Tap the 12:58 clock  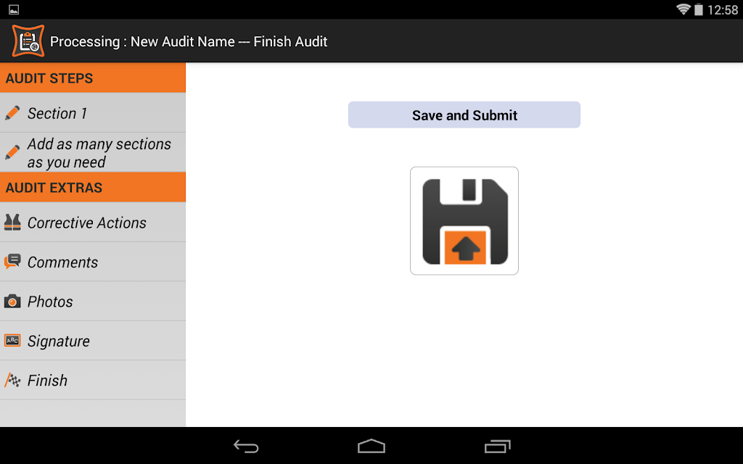point(723,10)
